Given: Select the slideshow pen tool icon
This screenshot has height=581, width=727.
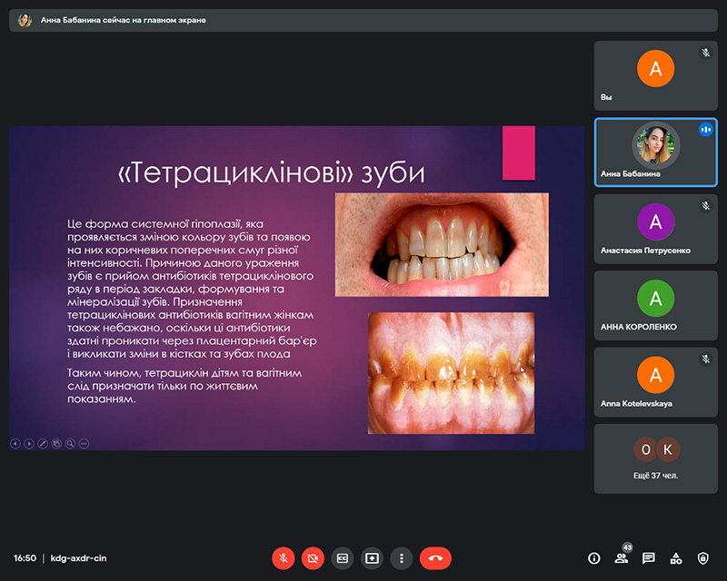Looking at the screenshot, I should click(43, 444).
